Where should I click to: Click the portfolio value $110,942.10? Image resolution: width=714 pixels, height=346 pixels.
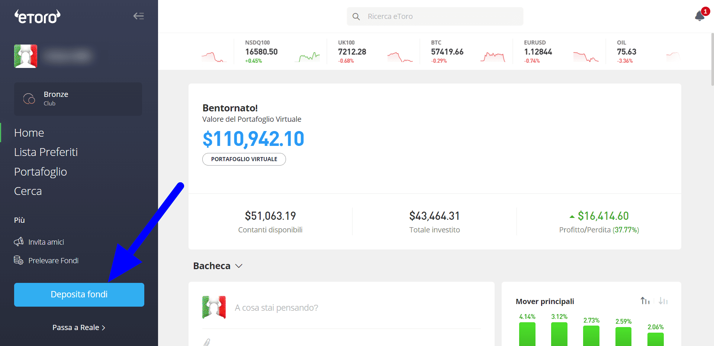253,139
